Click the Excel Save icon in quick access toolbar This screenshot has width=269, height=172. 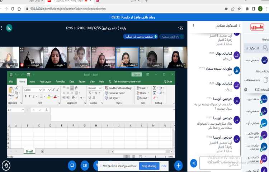coord(11,75)
